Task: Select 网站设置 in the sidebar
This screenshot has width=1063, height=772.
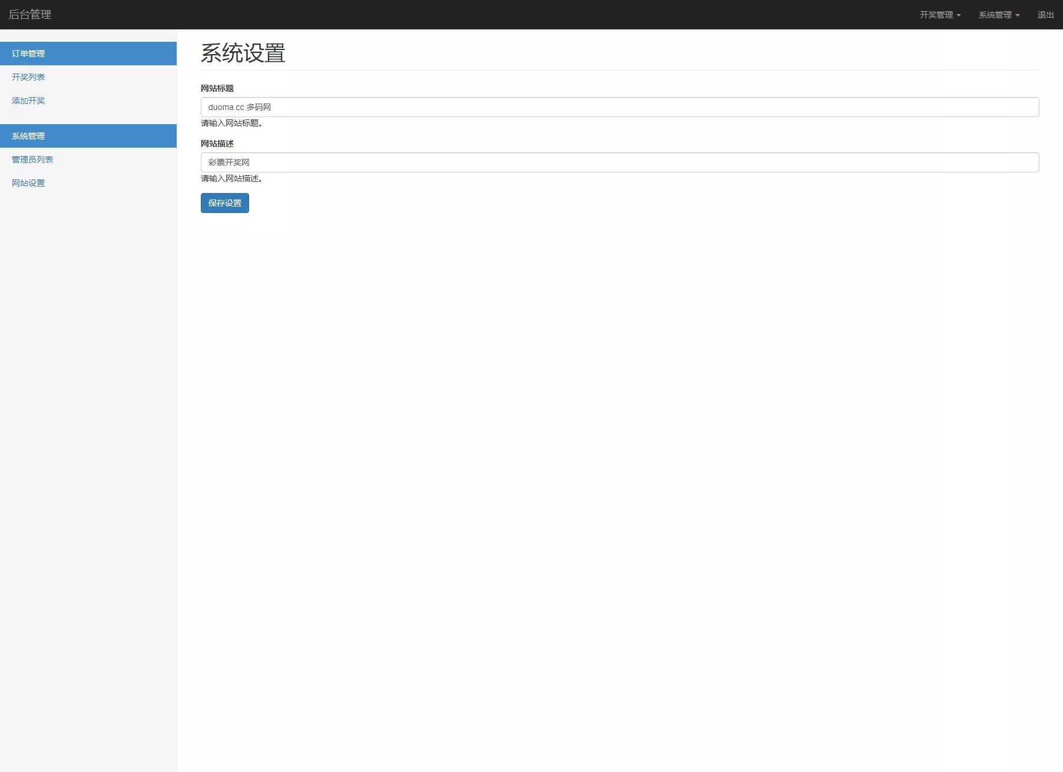Action: point(28,183)
